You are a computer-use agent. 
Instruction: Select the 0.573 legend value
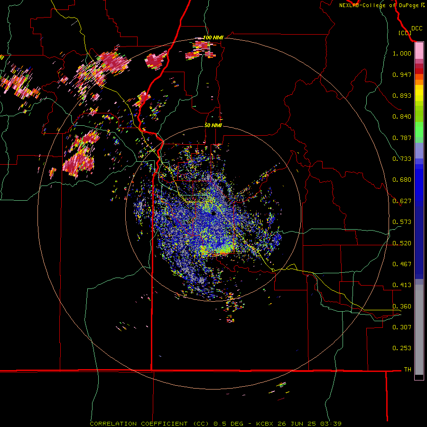pos(402,222)
